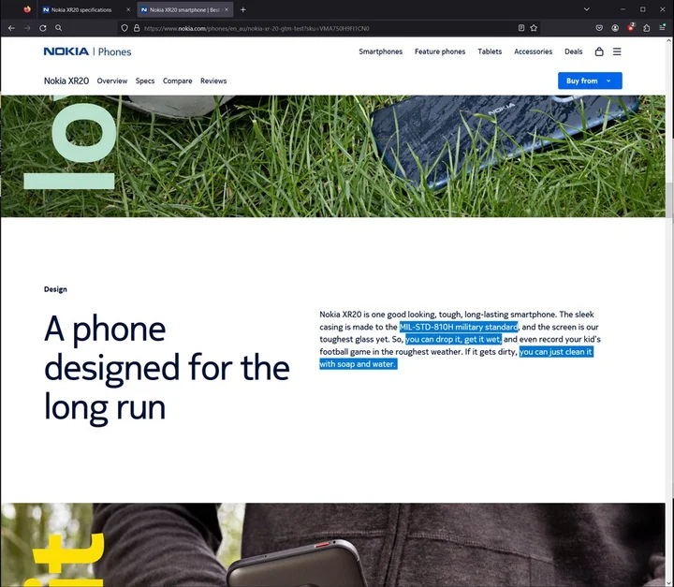Focus the nokia.com URL address field
The width and height of the screenshot is (674, 587).
point(329,28)
